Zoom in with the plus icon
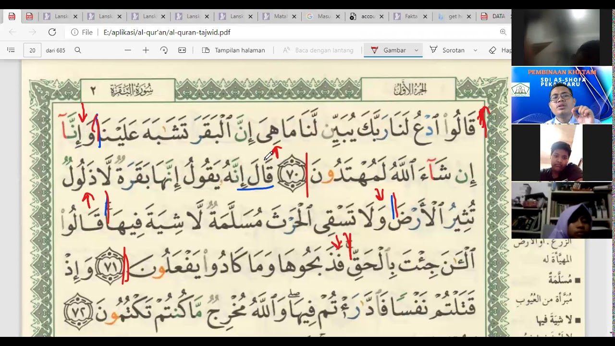Image resolution: width=615 pixels, height=346 pixels. [x=146, y=50]
